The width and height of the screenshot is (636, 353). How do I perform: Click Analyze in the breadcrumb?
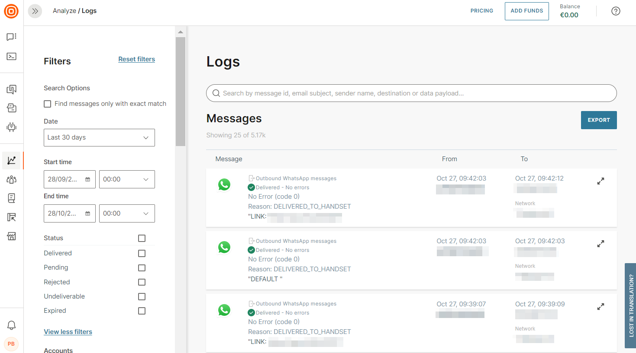pyautogui.click(x=64, y=11)
